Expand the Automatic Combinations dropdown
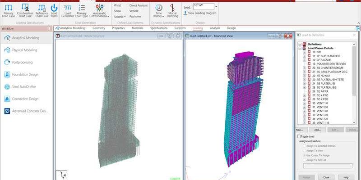The height and width of the screenshot is (180, 361). pyautogui.click(x=99, y=11)
